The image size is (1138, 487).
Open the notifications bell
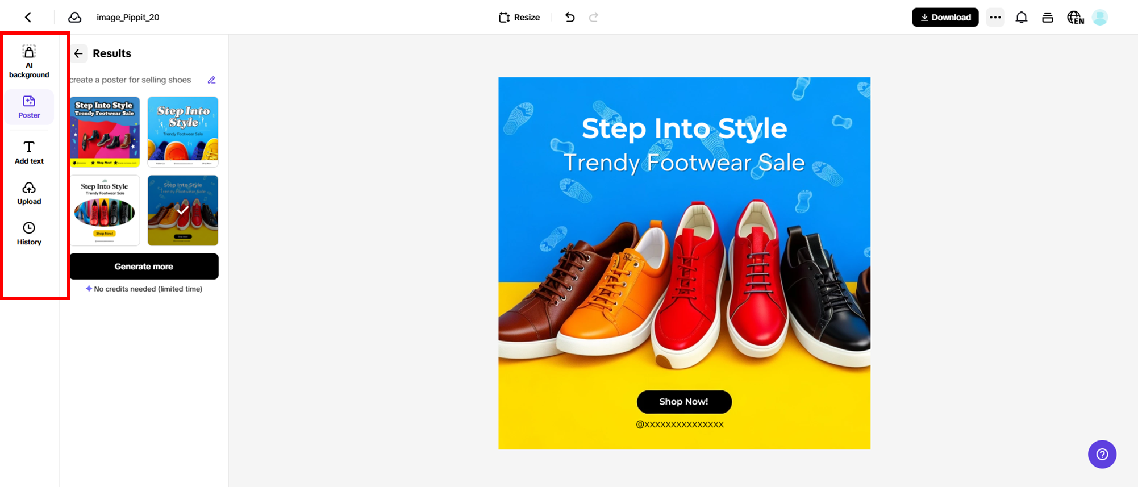click(1021, 17)
